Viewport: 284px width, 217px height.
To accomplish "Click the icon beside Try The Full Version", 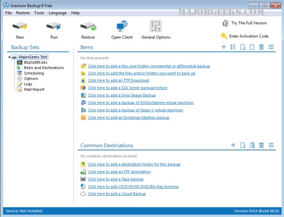I will 225,23.
